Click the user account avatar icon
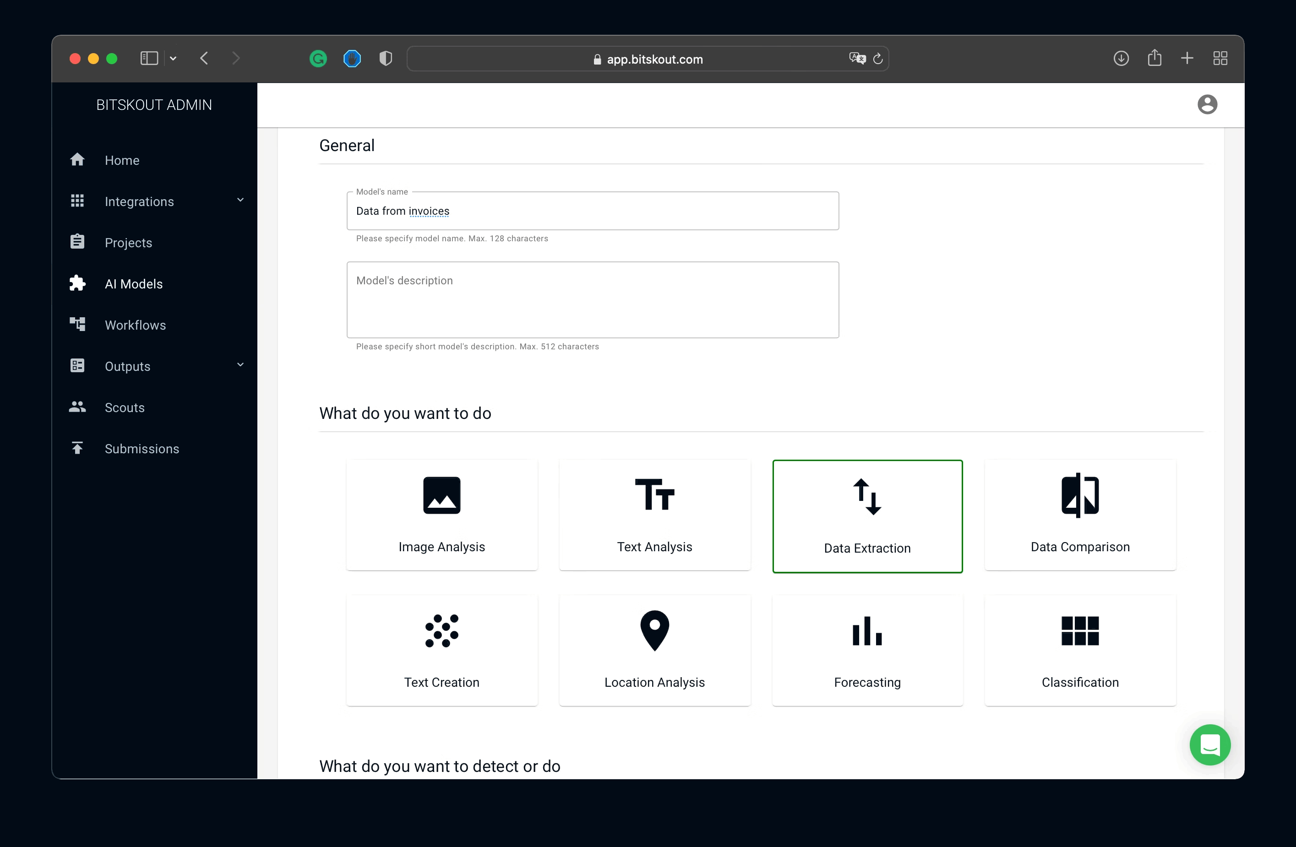 click(x=1207, y=104)
